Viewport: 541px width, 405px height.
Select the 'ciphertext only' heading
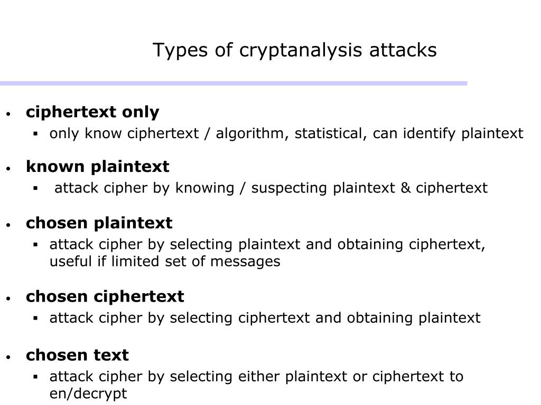pos(92,112)
